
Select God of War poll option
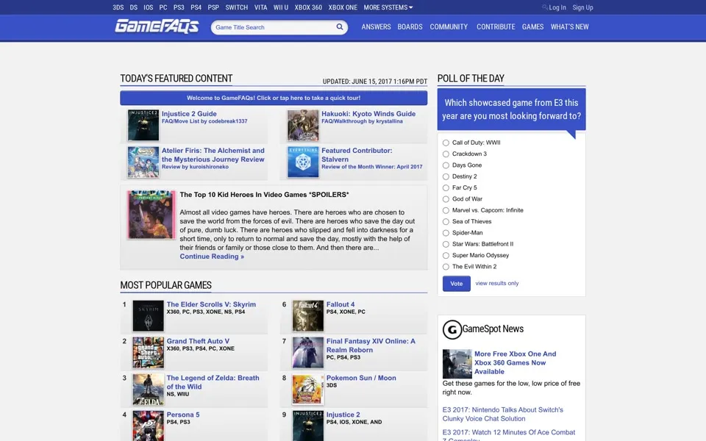[x=446, y=199]
